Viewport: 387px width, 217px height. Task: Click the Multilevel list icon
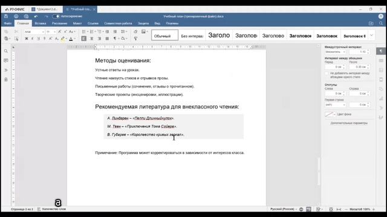100,32
